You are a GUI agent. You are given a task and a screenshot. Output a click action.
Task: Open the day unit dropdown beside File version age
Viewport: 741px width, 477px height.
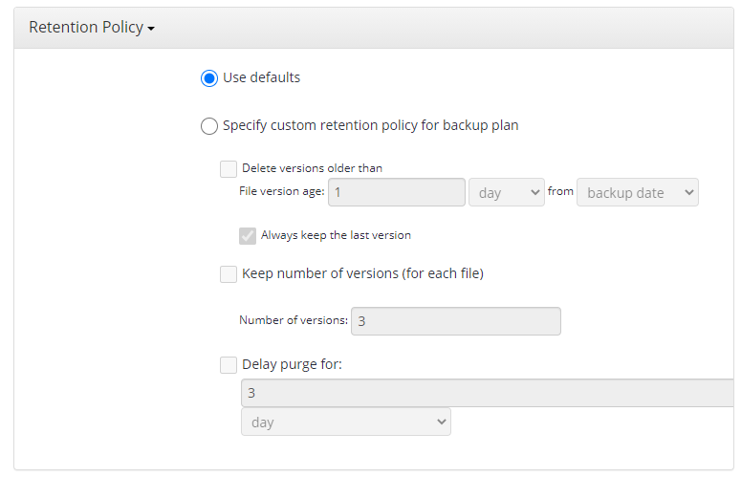tap(506, 193)
